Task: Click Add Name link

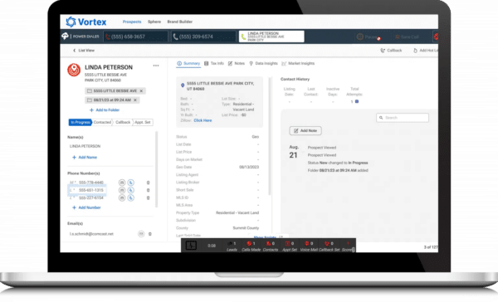Action: (85, 157)
